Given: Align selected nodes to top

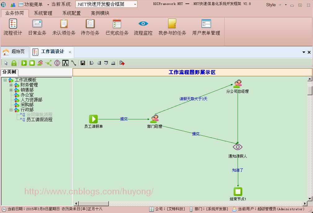Looking at the screenshot, I should (x=106, y=63).
